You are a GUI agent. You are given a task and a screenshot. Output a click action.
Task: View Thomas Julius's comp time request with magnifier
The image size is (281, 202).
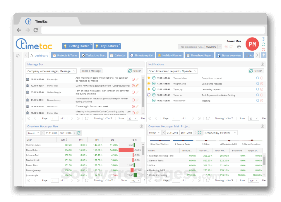257,78
